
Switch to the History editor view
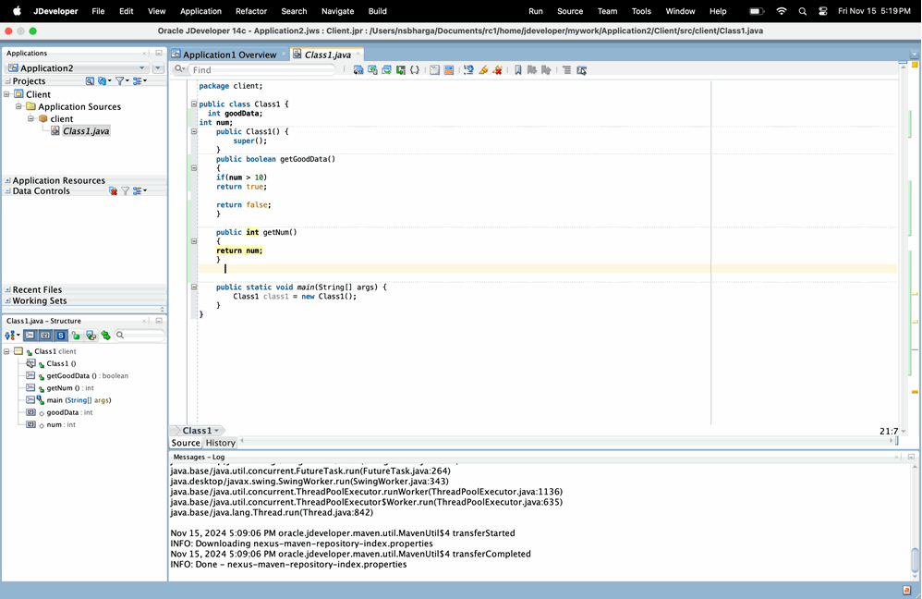click(x=221, y=443)
